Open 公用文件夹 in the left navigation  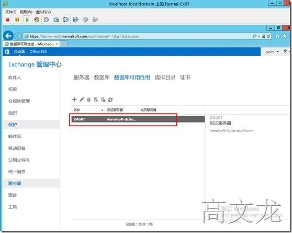[19, 160]
